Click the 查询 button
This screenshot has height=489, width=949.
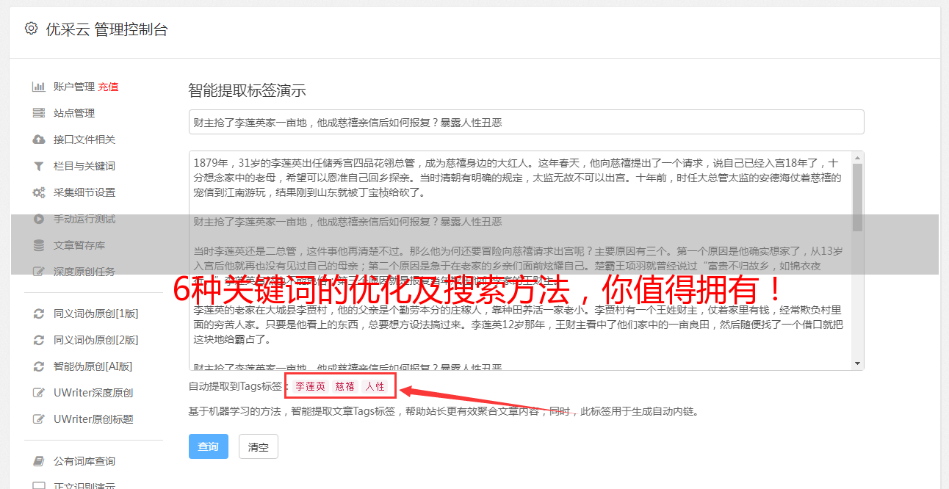click(209, 446)
